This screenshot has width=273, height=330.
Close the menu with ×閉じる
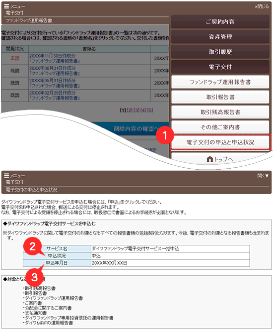coord(262,6)
